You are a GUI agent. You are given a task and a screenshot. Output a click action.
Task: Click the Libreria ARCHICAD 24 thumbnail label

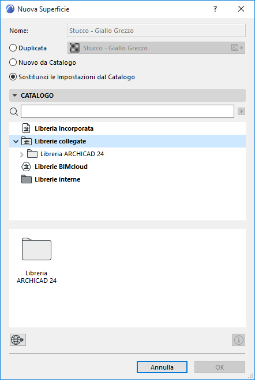[36, 277]
